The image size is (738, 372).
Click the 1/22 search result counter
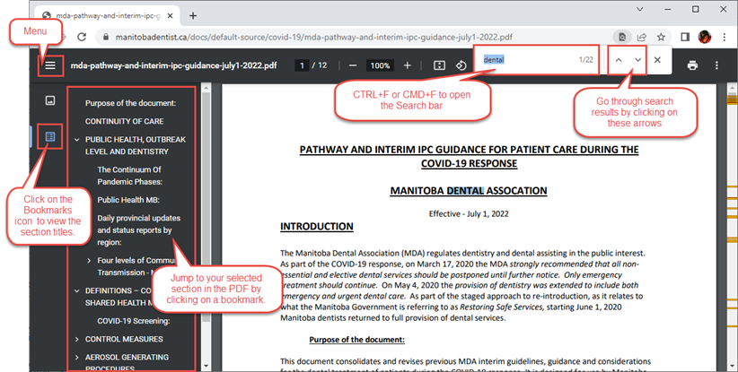tap(586, 60)
